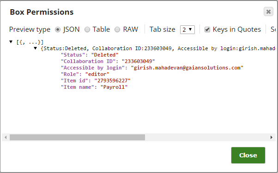Click the green Close button
Image resolution: width=278 pixels, height=173 pixels.
[x=248, y=156]
